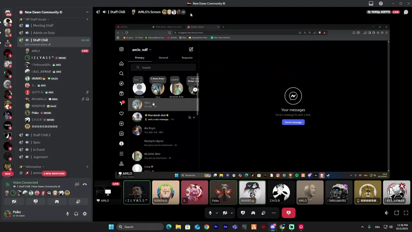Image resolution: width=412 pixels, height=232 pixels.
Task: Select the Staff Chill 2 channel
Action: (53, 135)
